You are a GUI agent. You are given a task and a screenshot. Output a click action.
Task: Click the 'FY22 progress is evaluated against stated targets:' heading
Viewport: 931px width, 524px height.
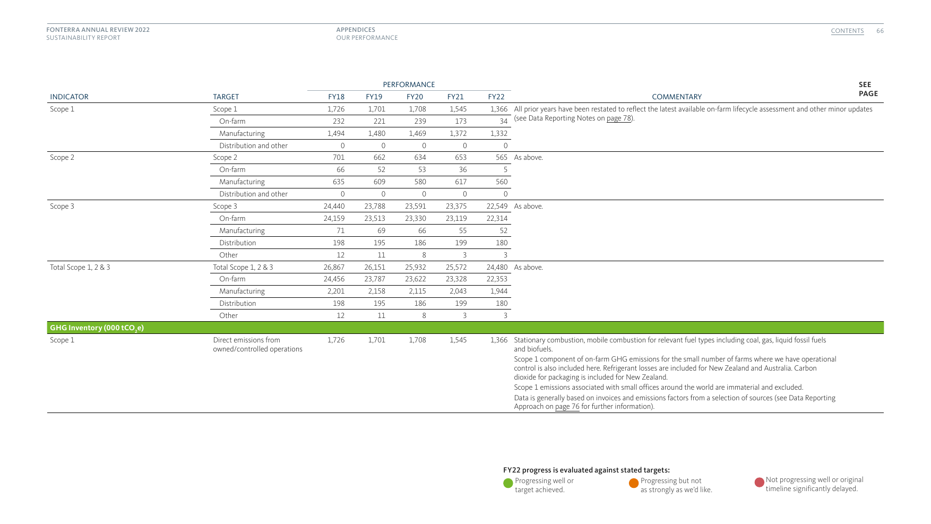587,470
